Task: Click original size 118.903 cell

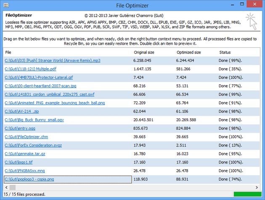Action: pyautogui.click(x=140, y=179)
